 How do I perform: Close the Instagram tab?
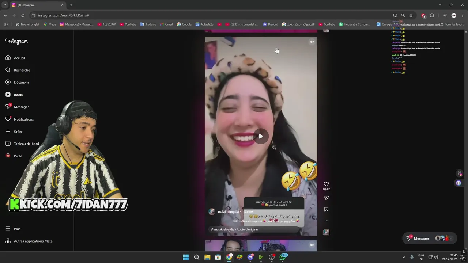pyautogui.click(x=62, y=5)
